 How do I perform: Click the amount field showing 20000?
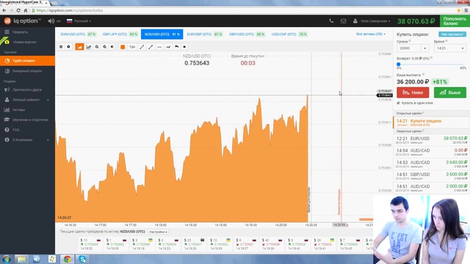[x=409, y=48]
